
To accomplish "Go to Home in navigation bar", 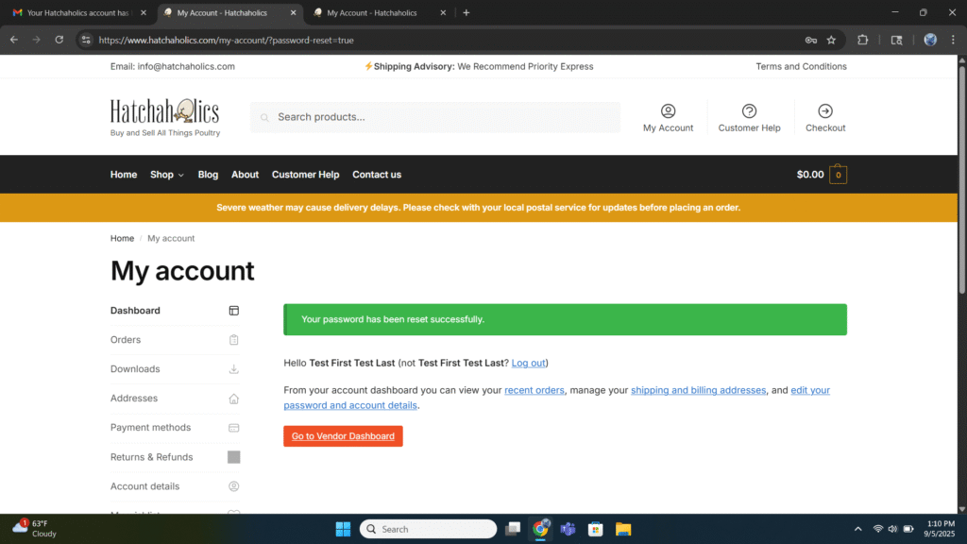I will click(x=124, y=175).
